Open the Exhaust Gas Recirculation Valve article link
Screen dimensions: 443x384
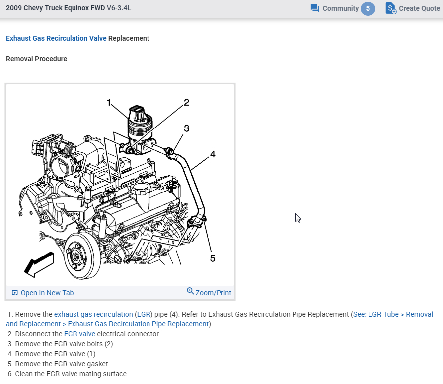[x=56, y=38]
